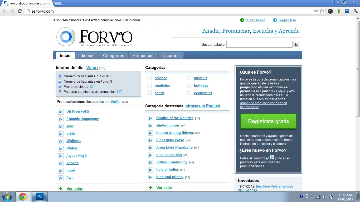360x202 pixels.
Task: Focus the Buscar palabra search field
Action: coord(259,44)
